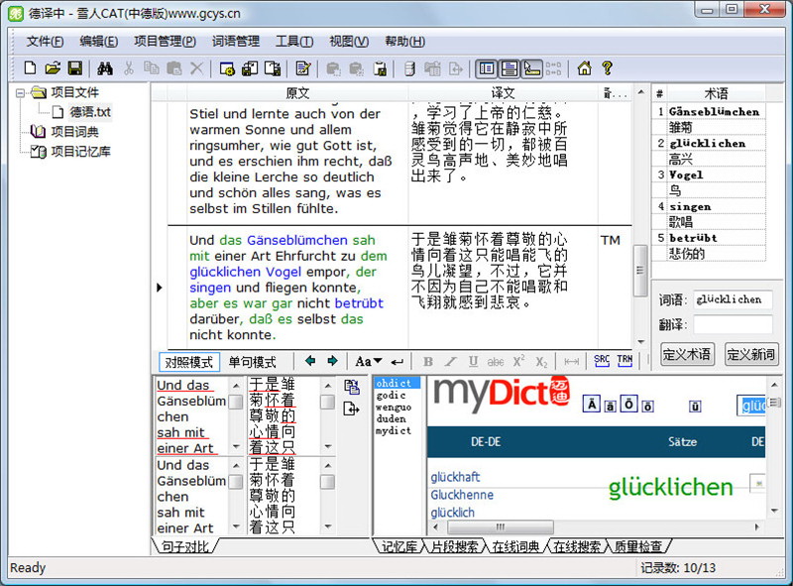Click the 定义术语 button

[x=685, y=354]
